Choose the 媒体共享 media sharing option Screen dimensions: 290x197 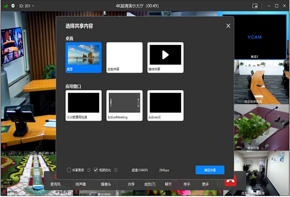[165, 57]
